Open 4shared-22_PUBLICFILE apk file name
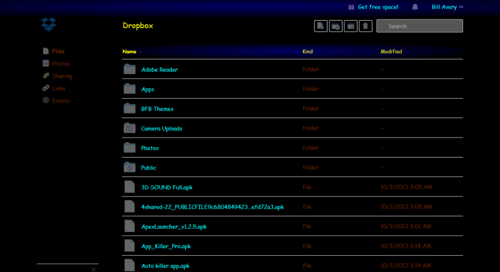 pyautogui.click(x=212, y=207)
